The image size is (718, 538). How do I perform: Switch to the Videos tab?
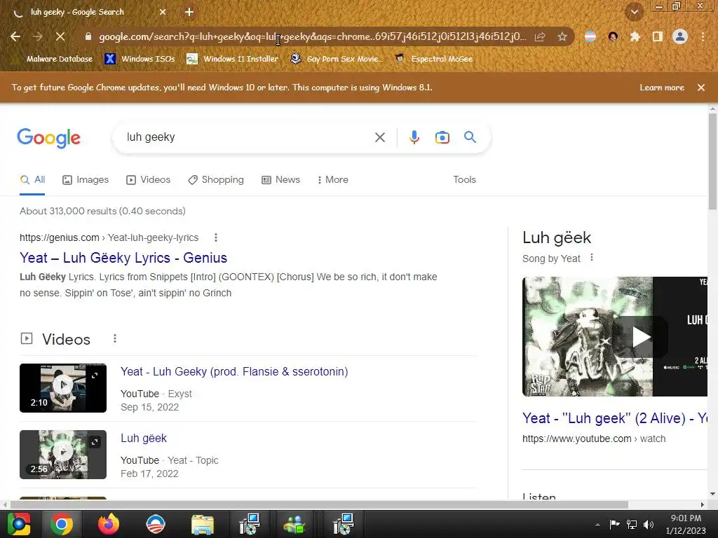point(149,180)
